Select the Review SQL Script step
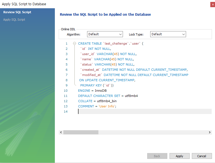Screen dimensions: 215x163 pos(17,12)
